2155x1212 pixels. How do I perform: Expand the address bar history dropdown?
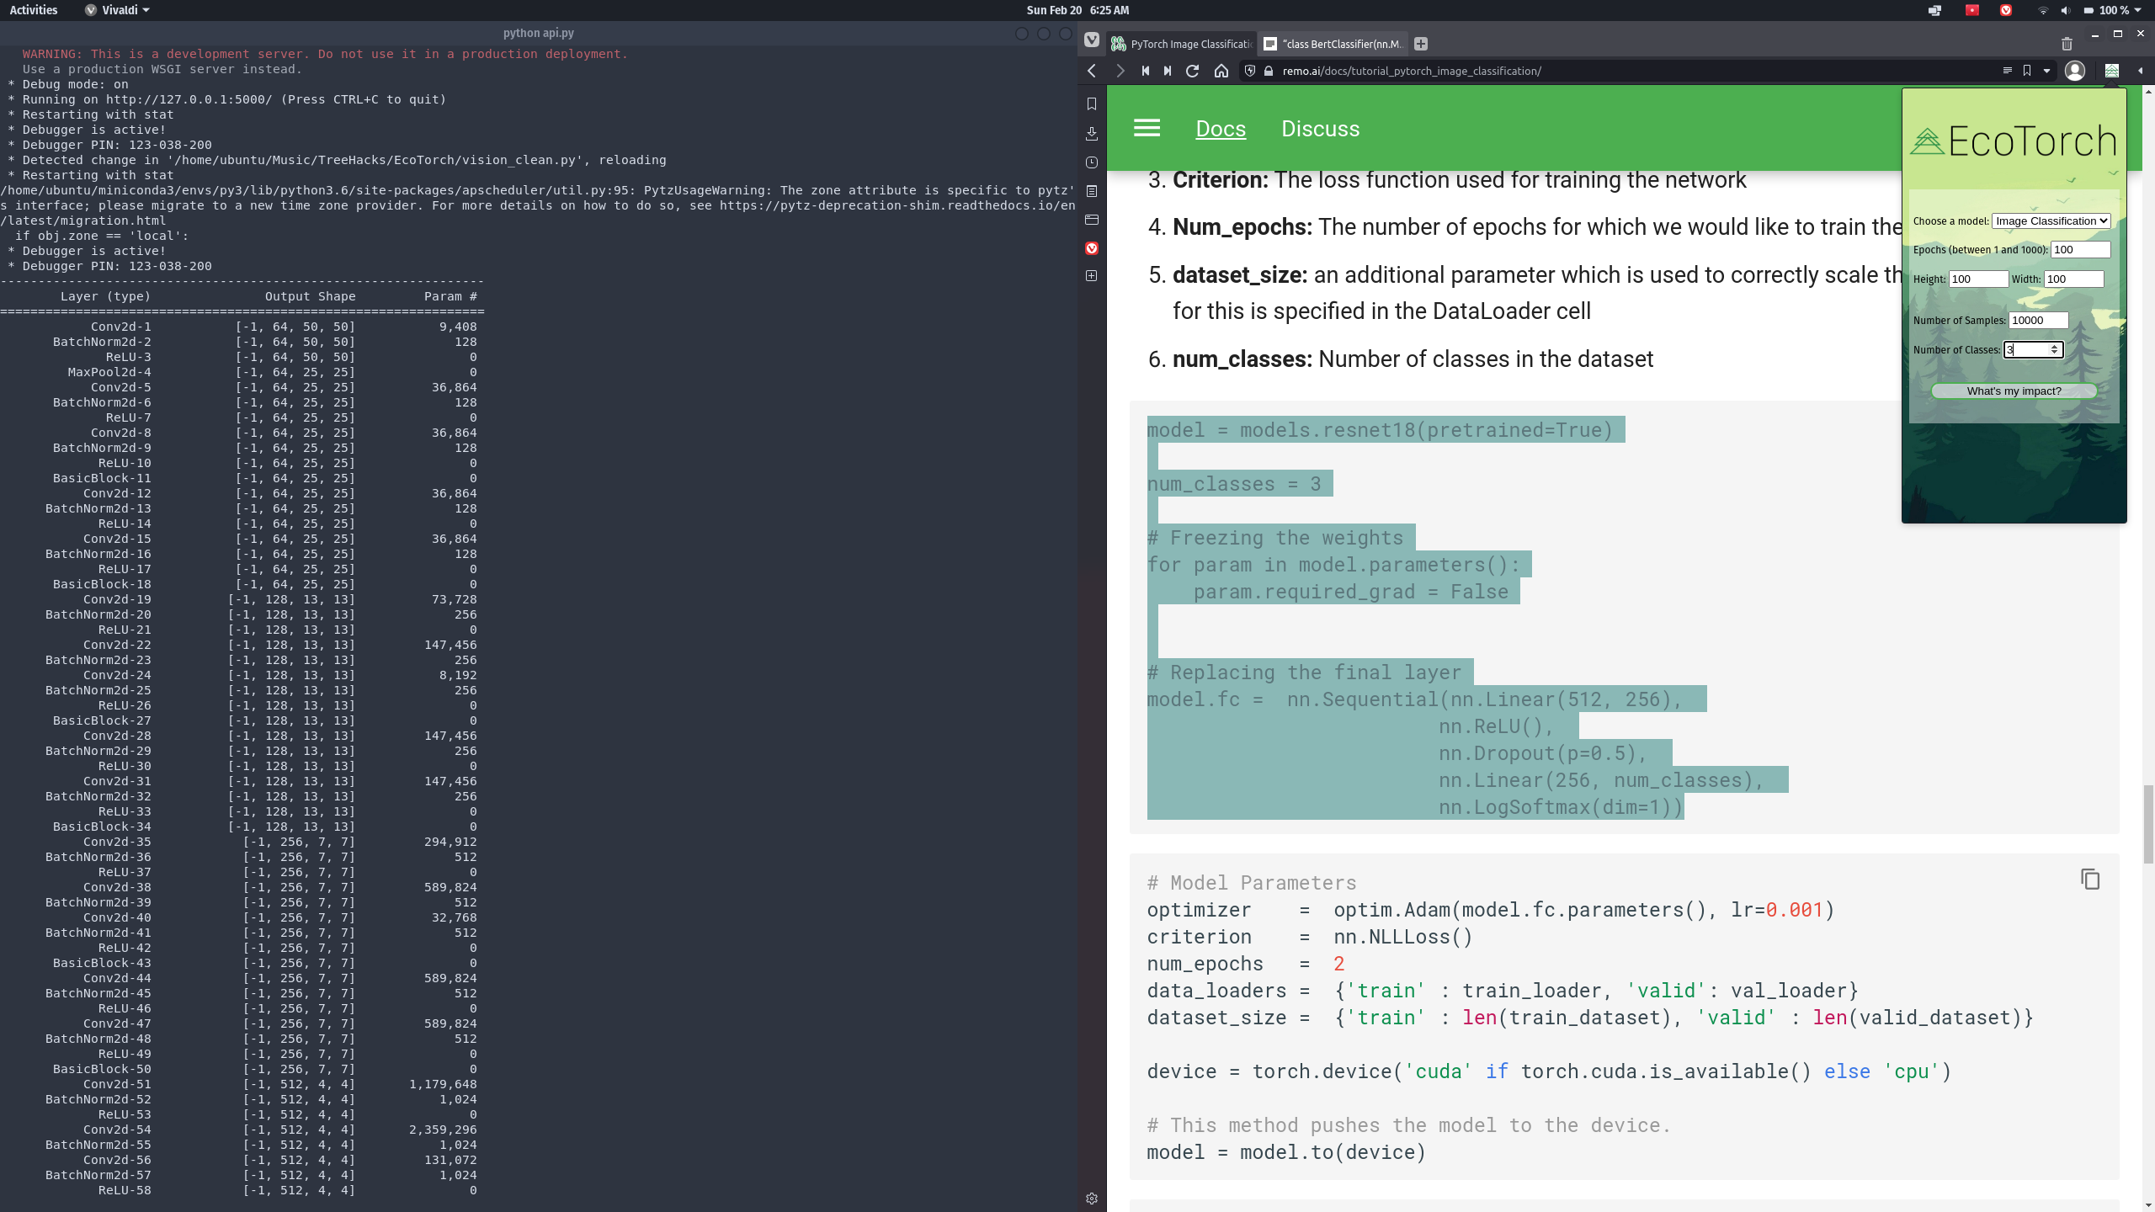[x=2046, y=71]
